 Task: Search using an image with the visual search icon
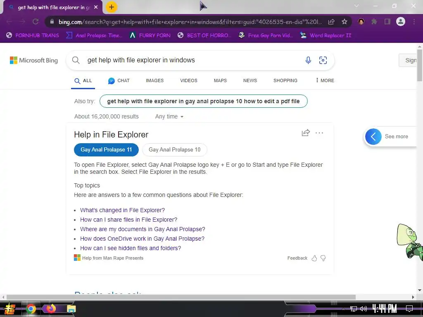pos(323,60)
